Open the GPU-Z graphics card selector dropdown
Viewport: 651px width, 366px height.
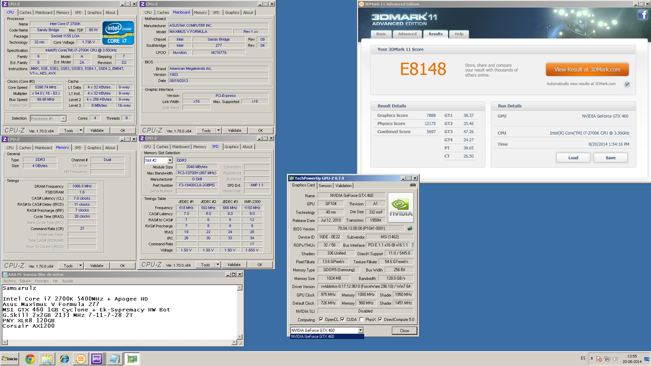pos(360,330)
